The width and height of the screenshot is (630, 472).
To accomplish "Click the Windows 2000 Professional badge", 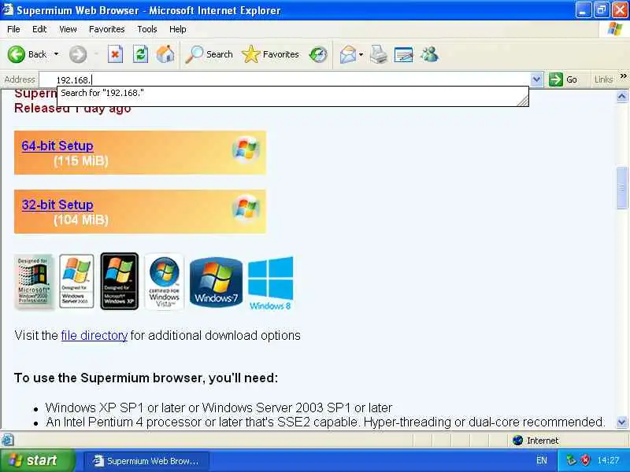I will (x=34, y=282).
